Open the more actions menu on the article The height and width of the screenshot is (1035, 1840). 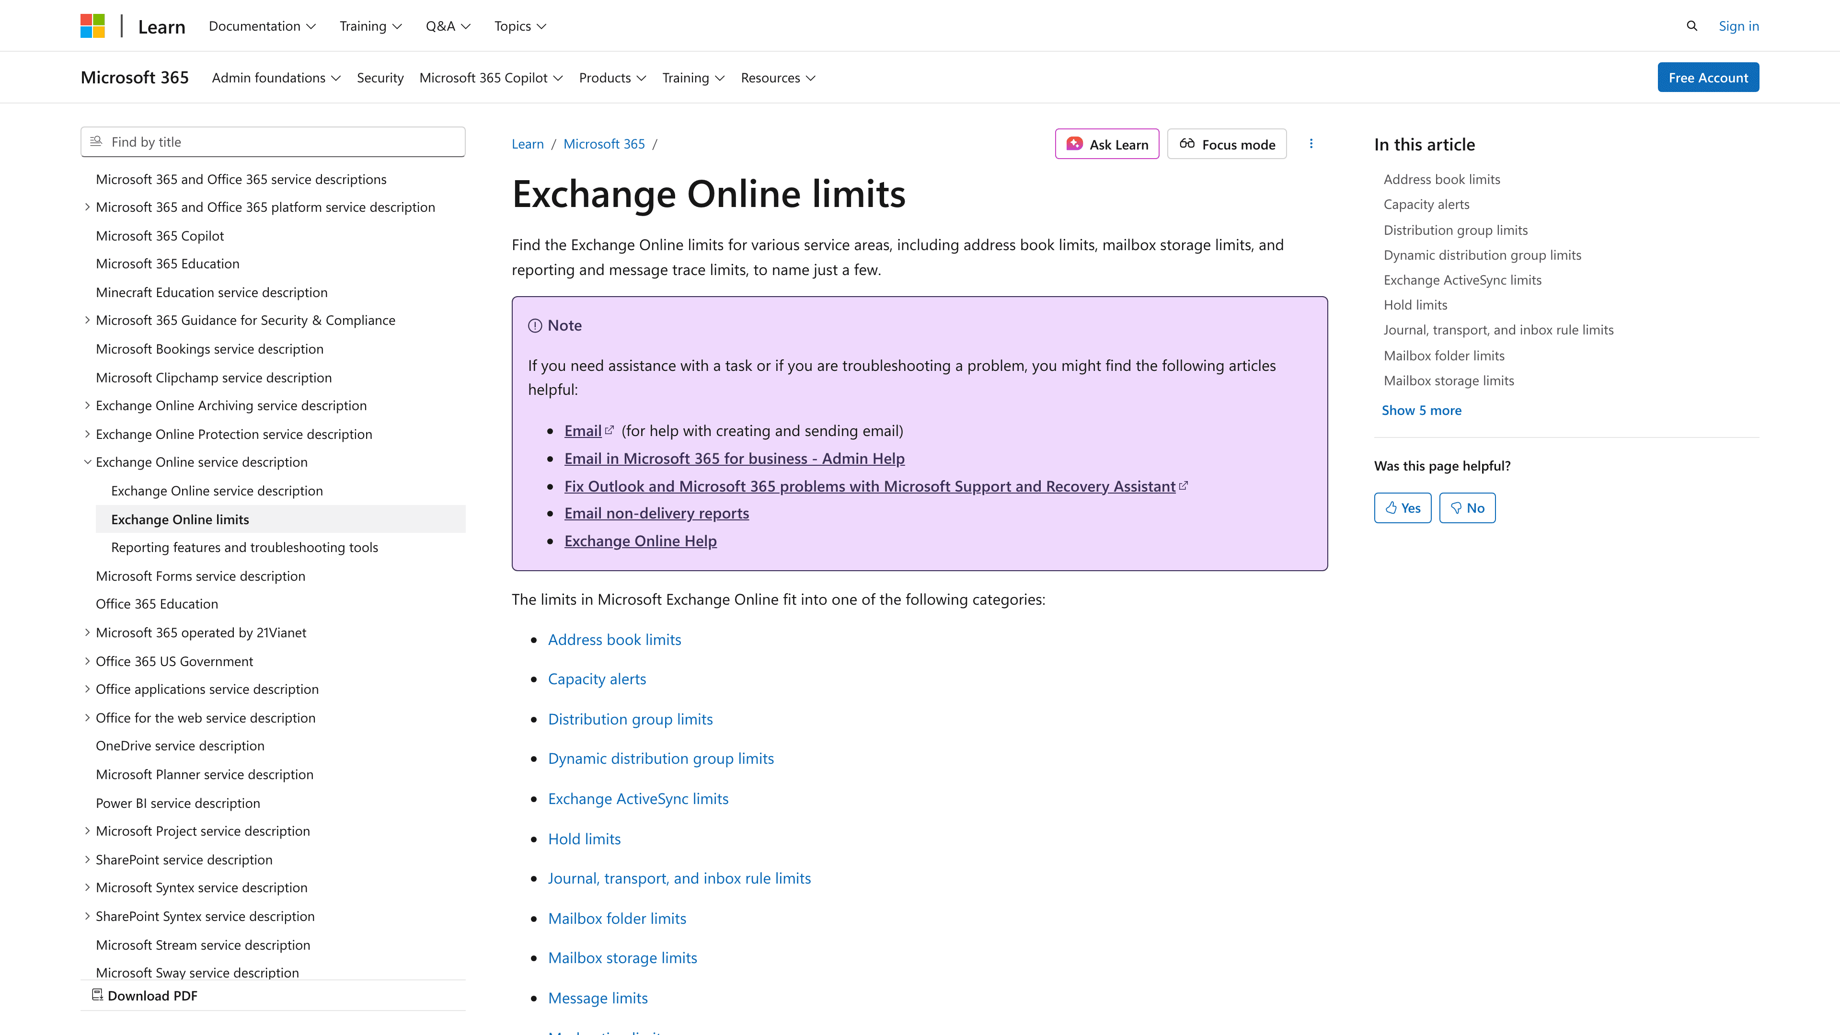[x=1311, y=144]
